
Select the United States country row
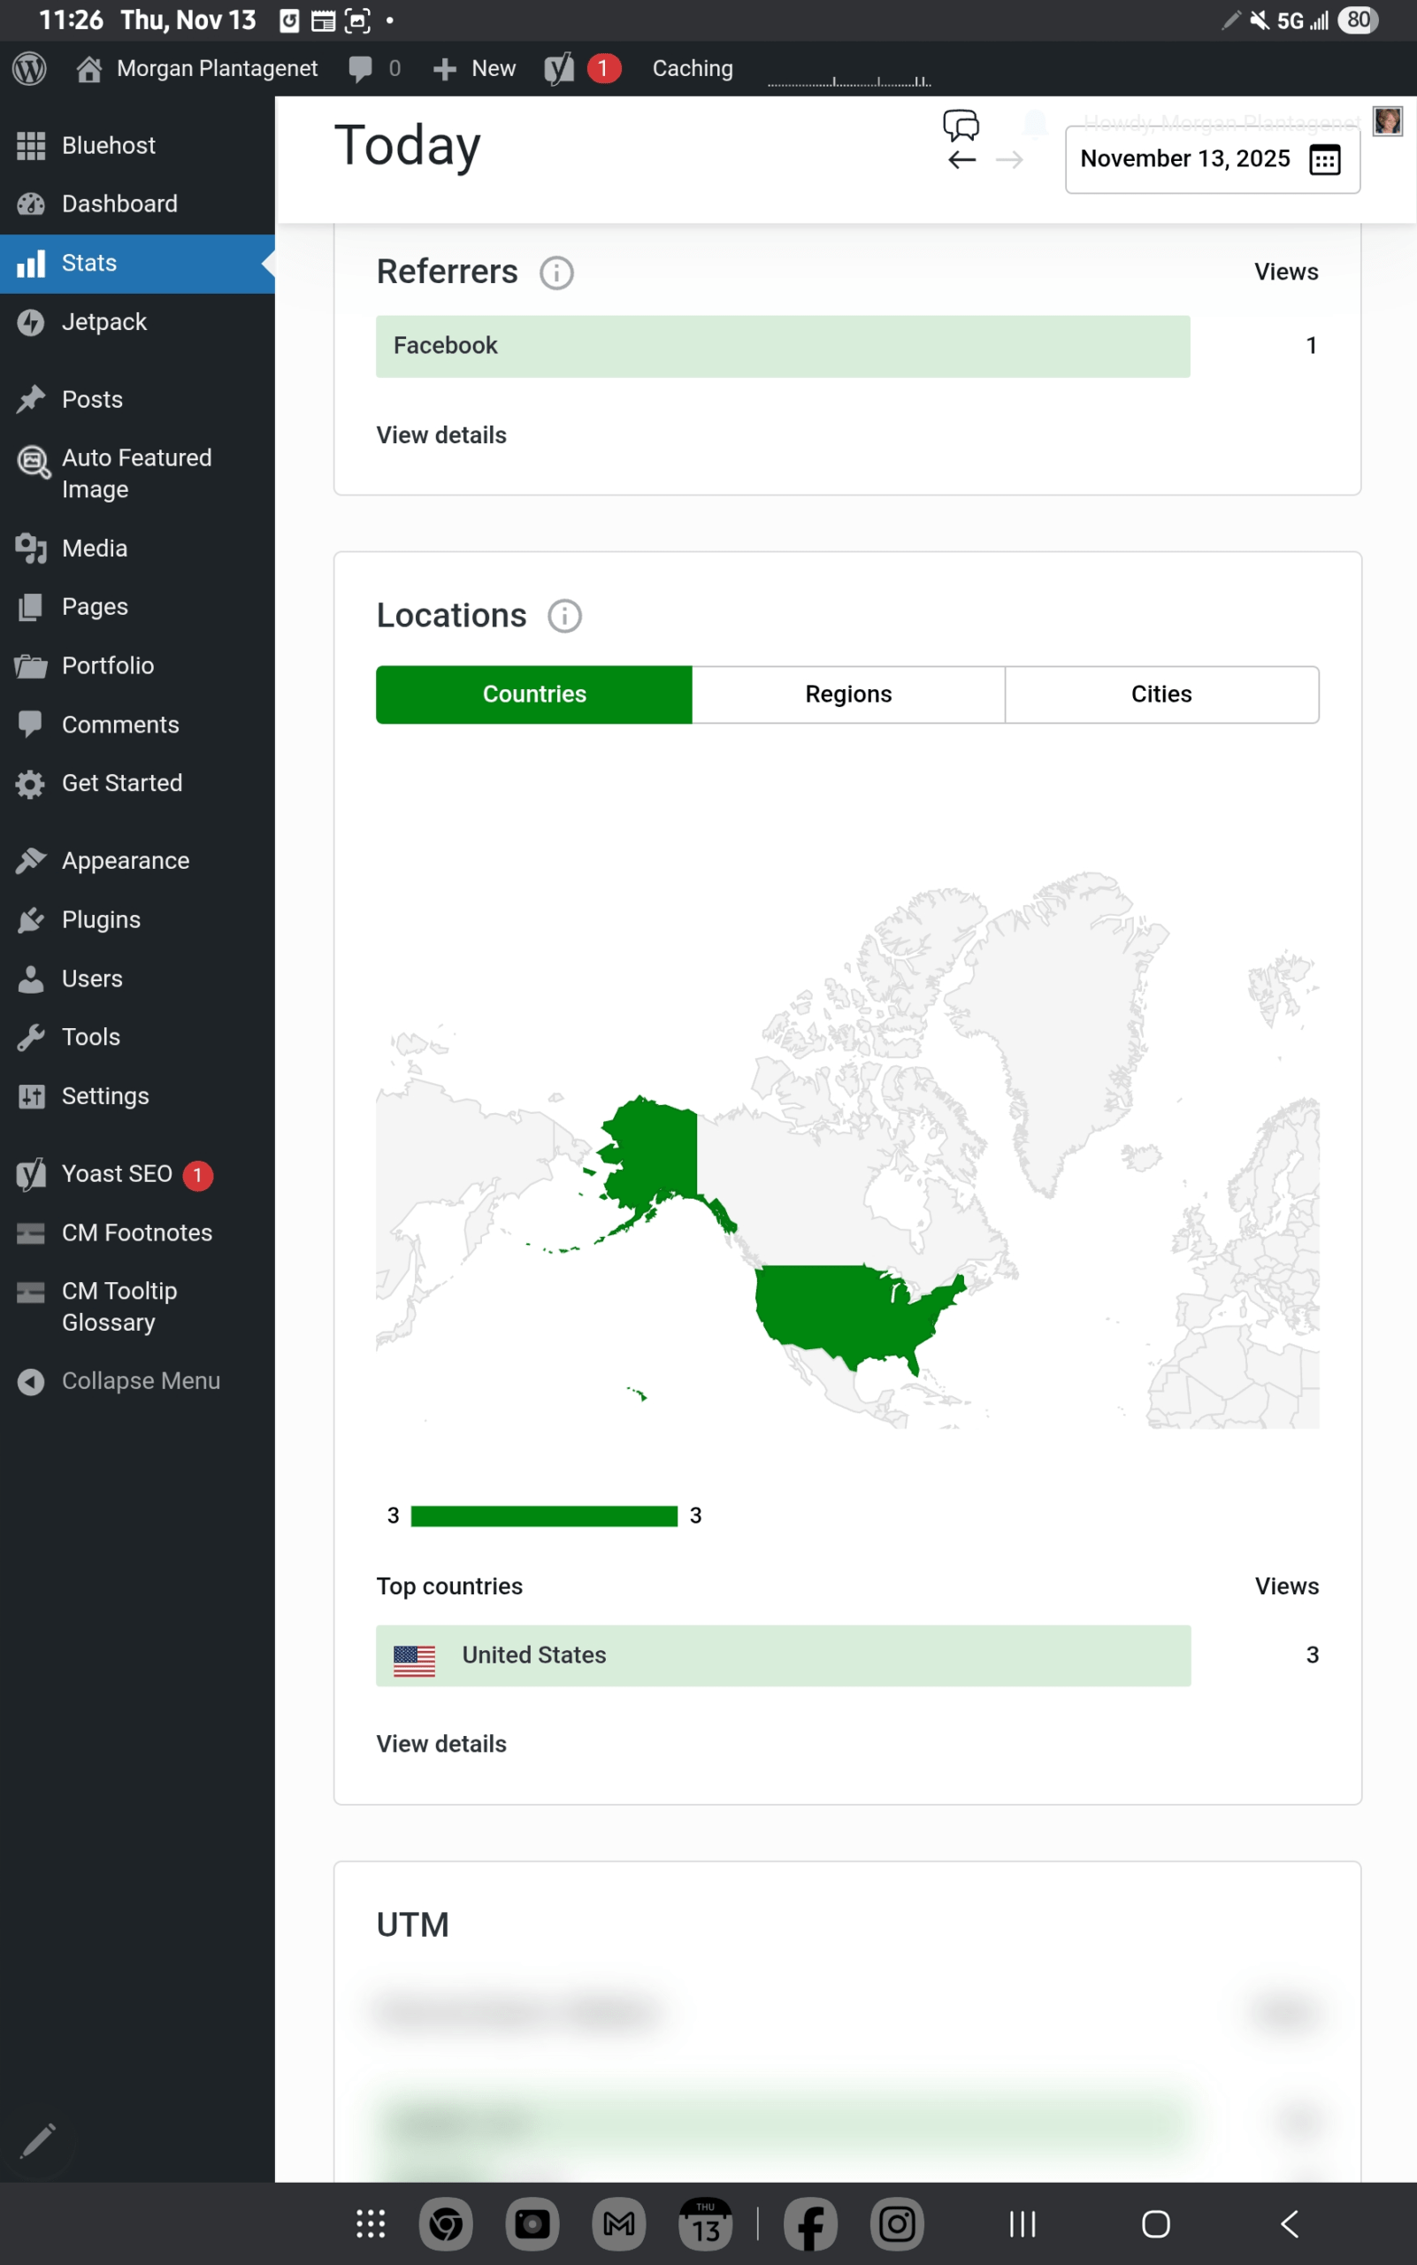coord(783,1655)
